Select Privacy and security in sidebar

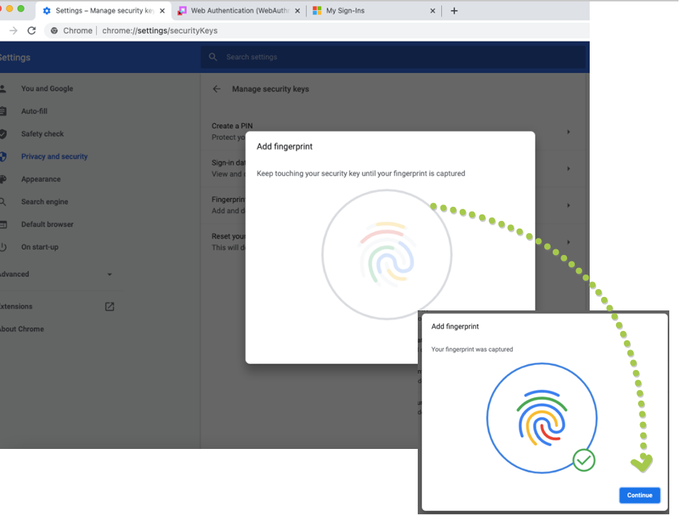[x=54, y=156]
